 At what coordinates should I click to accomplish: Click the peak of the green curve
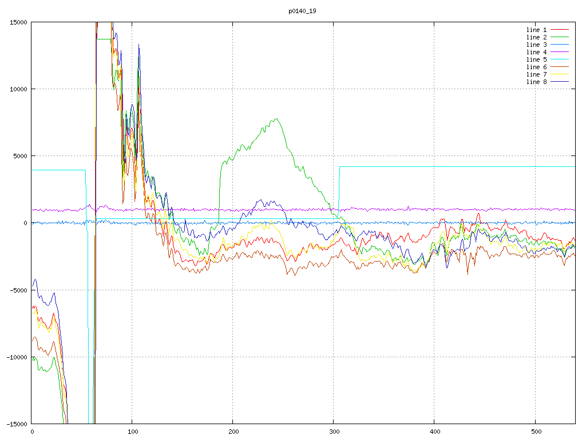point(277,119)
